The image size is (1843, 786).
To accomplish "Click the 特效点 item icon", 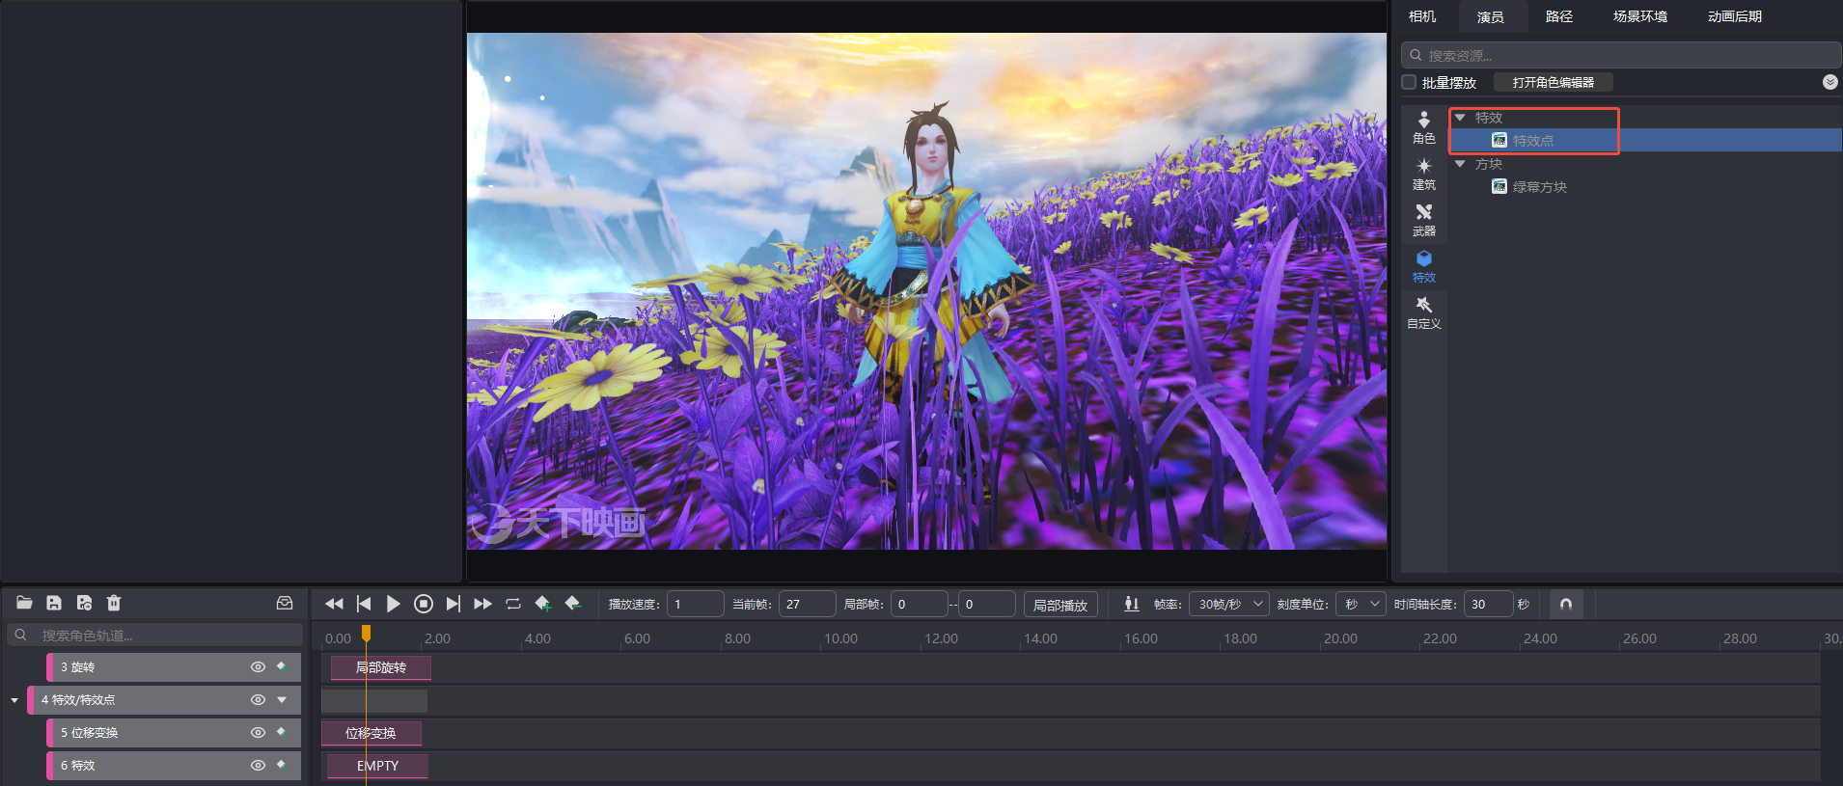I will [1499, 140].
